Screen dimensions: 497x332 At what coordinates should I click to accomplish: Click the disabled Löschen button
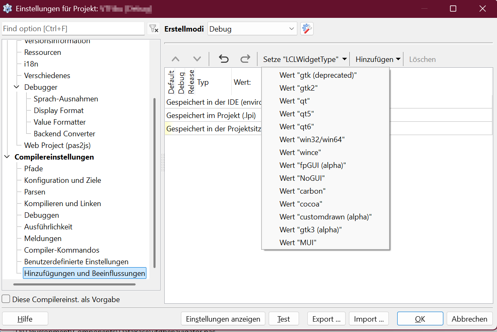(422, 59)
